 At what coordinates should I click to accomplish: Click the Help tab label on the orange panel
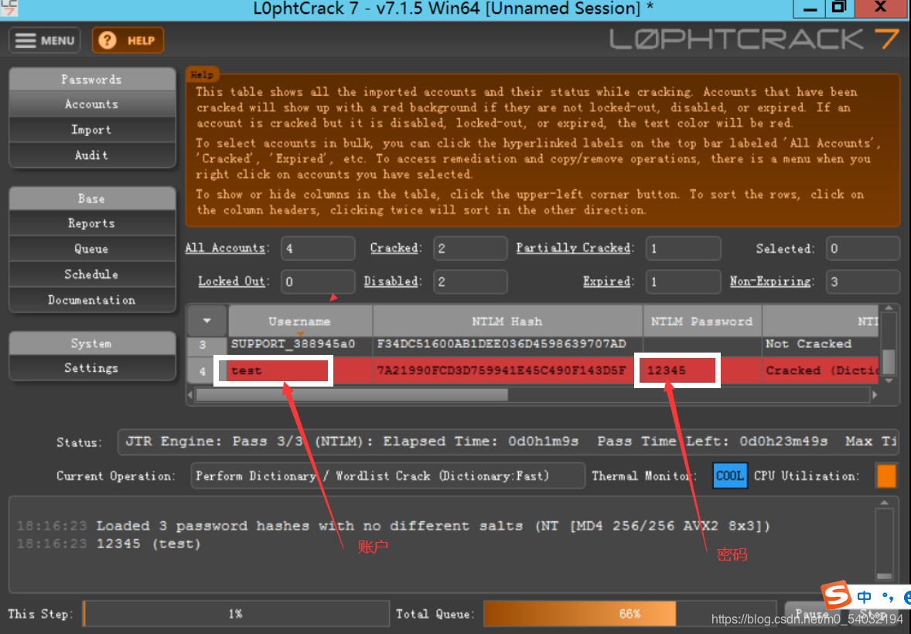[202, 74]
